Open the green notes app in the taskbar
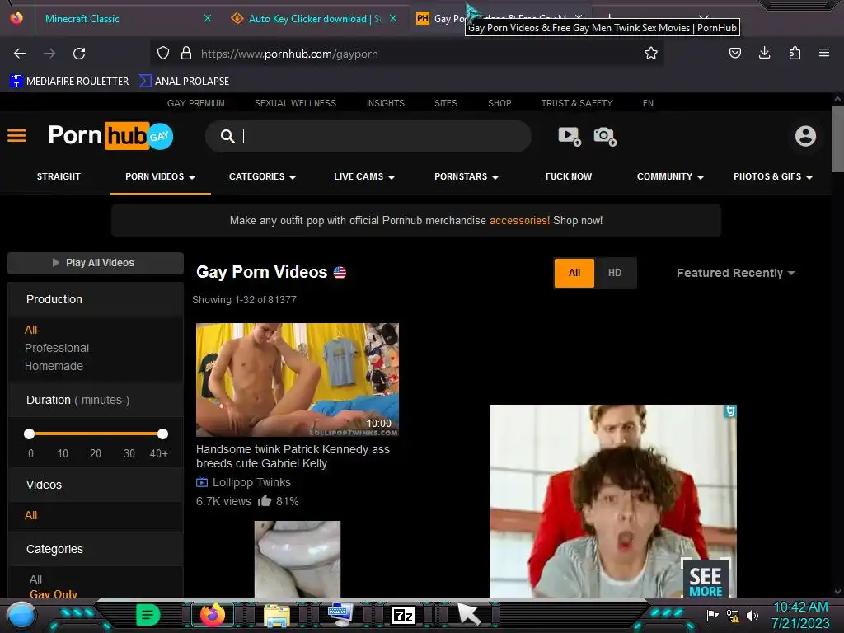Screen dimensions: 844x633 coord(148,615)
